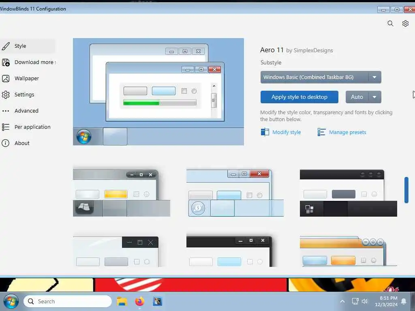This screenshot has width=415, height=311.
Task: Click the blue vertical scrollbar thumb
Action: [x=406, y=190]
